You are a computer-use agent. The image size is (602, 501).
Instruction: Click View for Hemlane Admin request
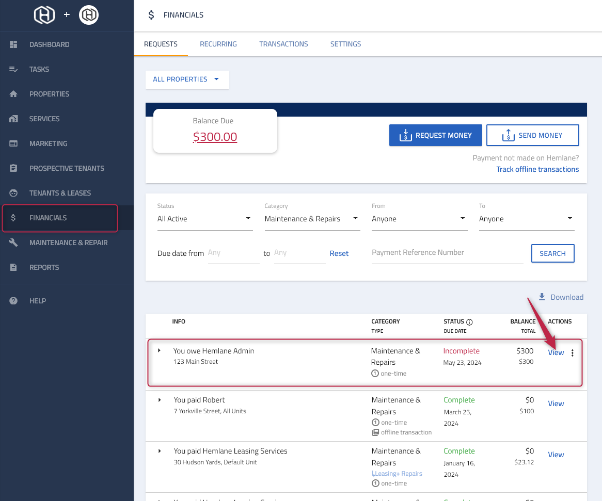click(556, 352)
